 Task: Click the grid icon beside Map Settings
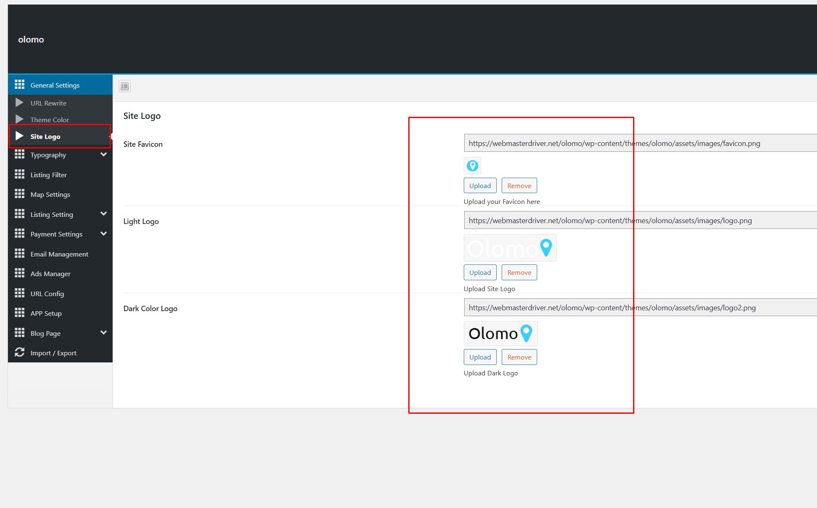point(20,194)
